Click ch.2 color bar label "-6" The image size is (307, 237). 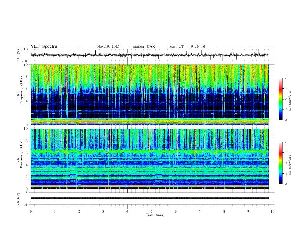tap(286, 173)
